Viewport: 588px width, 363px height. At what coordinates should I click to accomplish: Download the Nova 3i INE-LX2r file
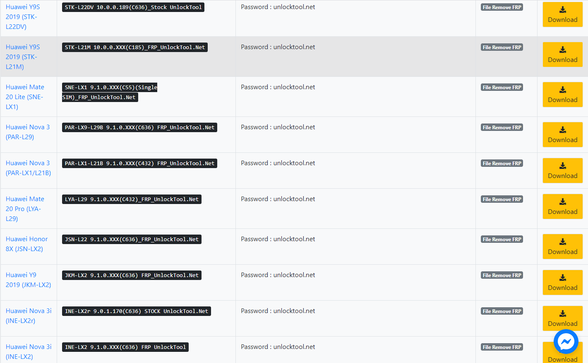tap(562, 318)
